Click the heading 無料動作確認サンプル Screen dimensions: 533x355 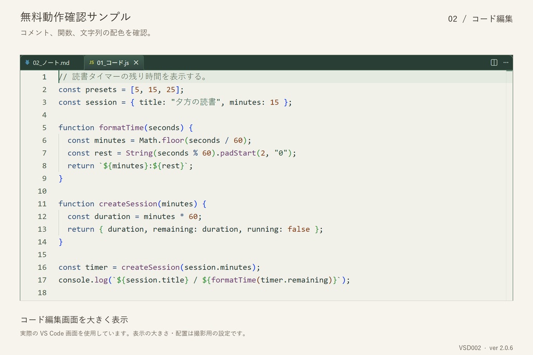(75, 17)
